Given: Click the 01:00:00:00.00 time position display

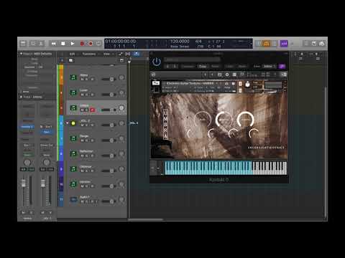Looking at the screenshot, I should coord(121,42).
